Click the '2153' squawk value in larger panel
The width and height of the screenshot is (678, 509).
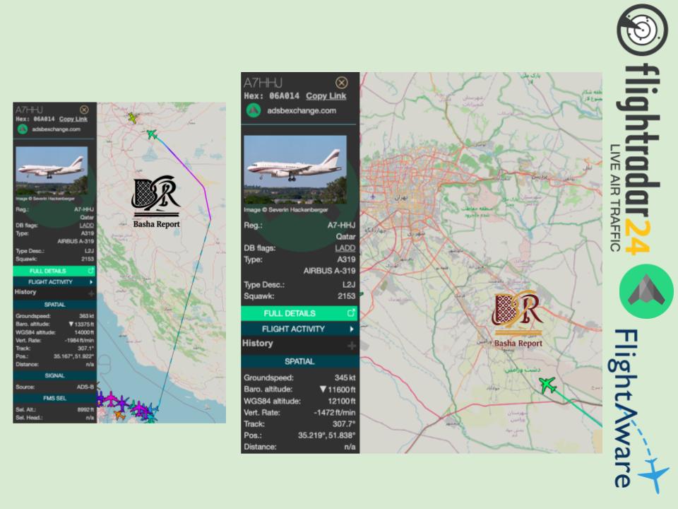(x=346, y=296)
